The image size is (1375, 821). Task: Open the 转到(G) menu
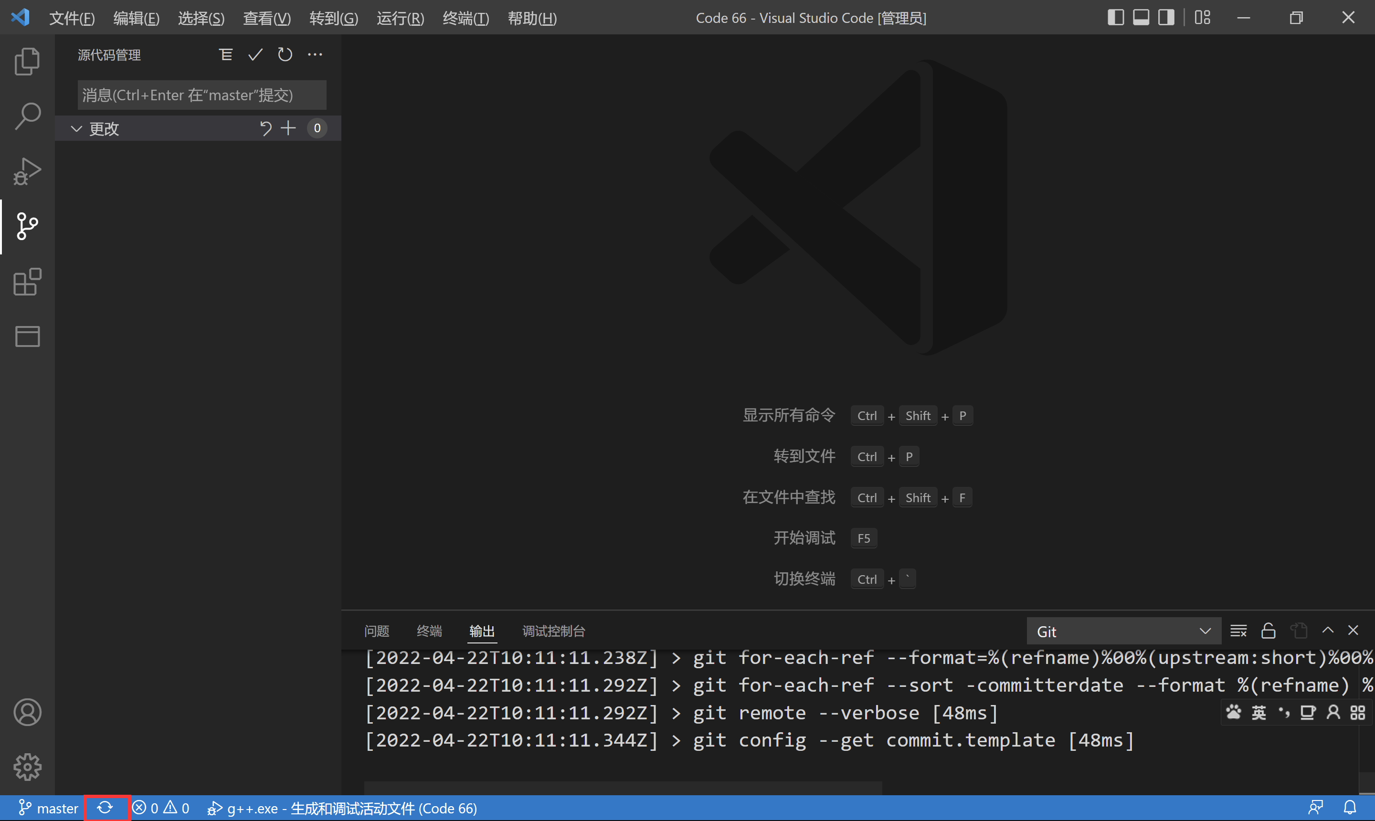click(x=334, y=18)
